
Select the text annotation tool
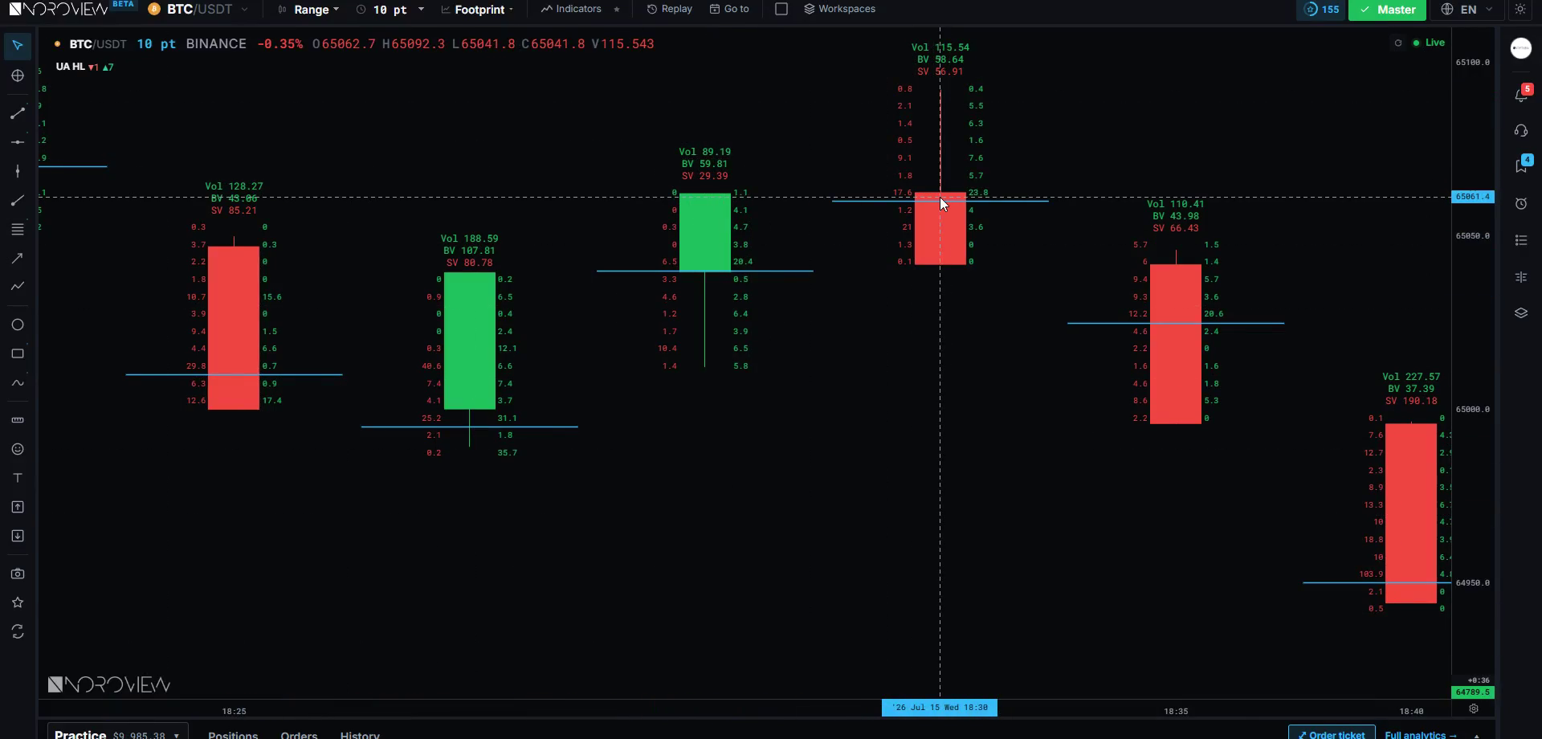point(18,478)
